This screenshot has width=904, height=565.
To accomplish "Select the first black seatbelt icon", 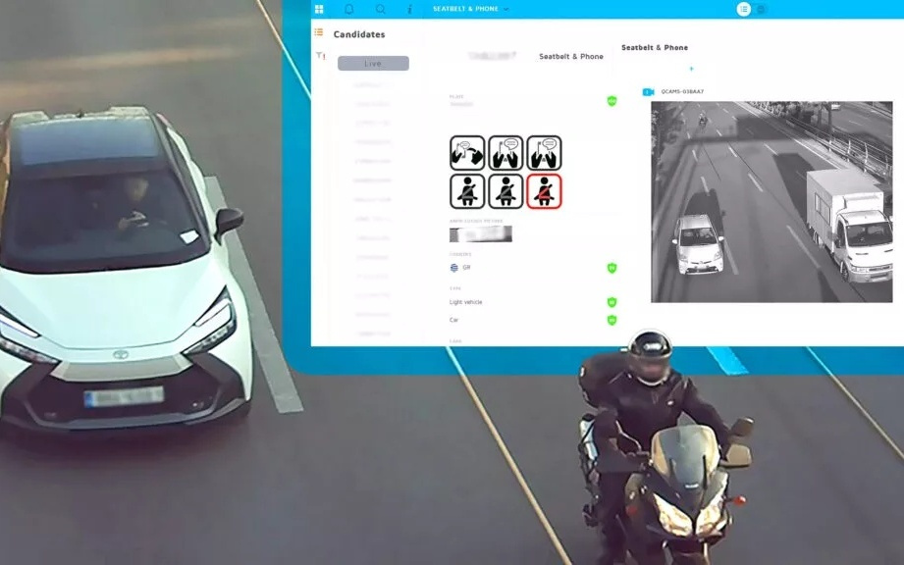I will pyautogui.click(x=467, y=191).
